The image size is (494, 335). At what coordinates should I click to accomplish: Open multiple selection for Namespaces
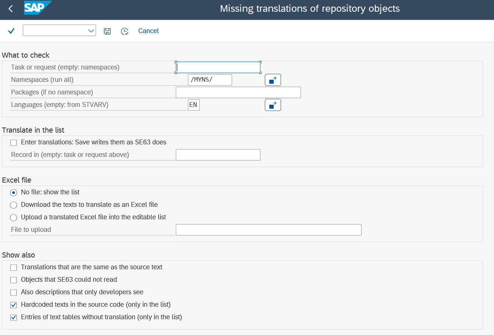pos(273,80)
